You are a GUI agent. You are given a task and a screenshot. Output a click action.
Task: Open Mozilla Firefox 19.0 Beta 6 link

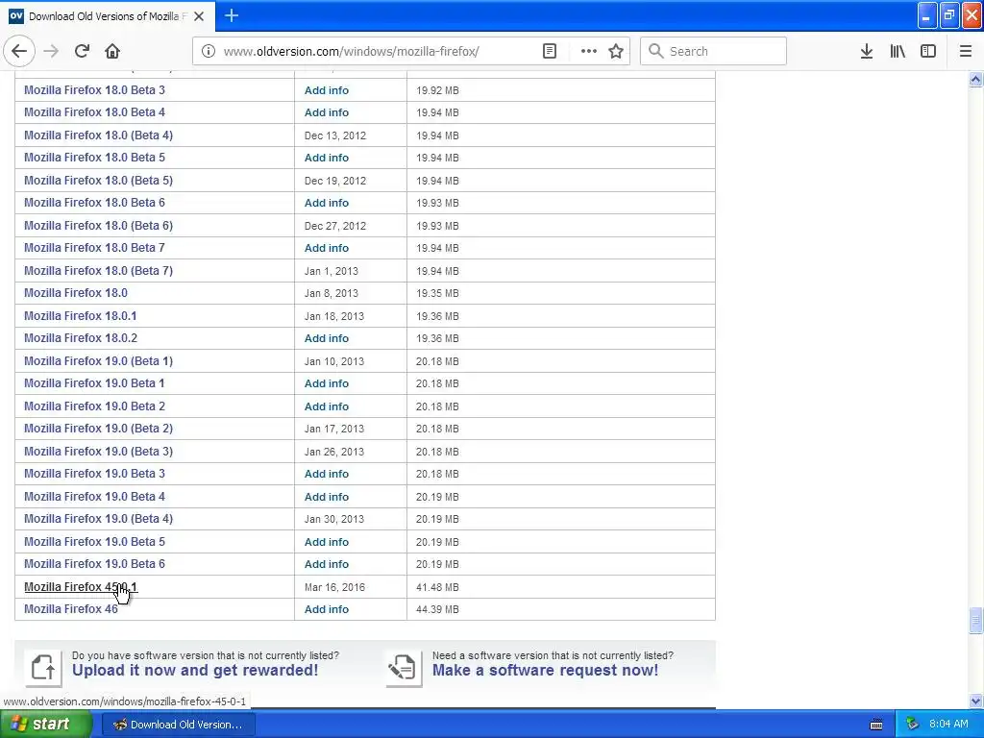pyautogui.click(x=94, y=563)
